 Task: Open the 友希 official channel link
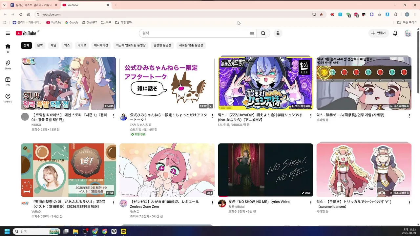pyautogui.click(x=237, y=207)
